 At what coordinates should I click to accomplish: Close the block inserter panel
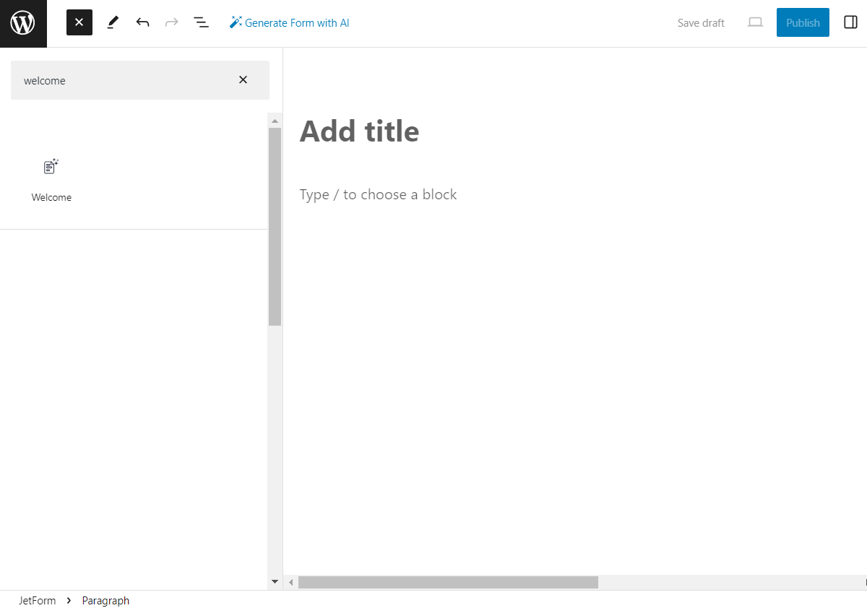tap(79, 22)
